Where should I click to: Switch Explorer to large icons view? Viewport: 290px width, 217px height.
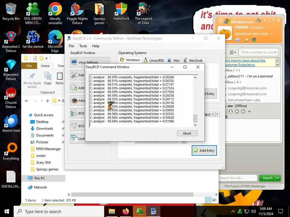214,200
